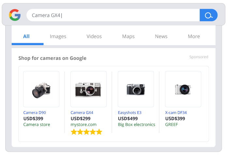Follow the Camera D90 title link
228x155 pixels.
35,112
